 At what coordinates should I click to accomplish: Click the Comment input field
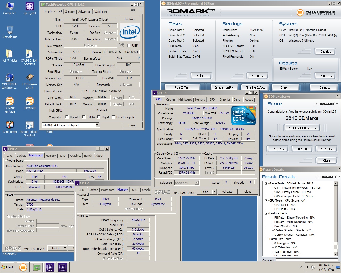307,260
